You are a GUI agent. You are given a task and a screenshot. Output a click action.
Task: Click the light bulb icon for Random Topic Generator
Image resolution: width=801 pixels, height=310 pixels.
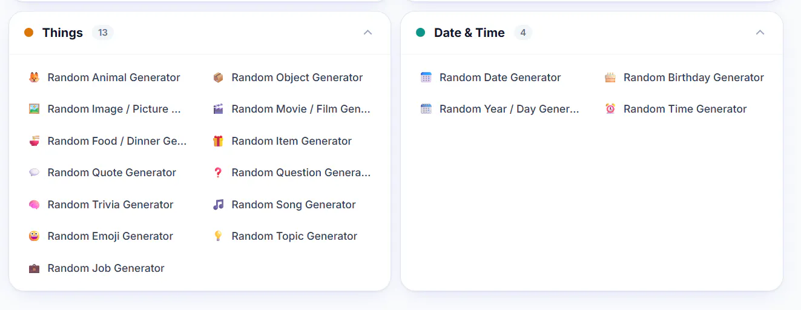point(218,236)
